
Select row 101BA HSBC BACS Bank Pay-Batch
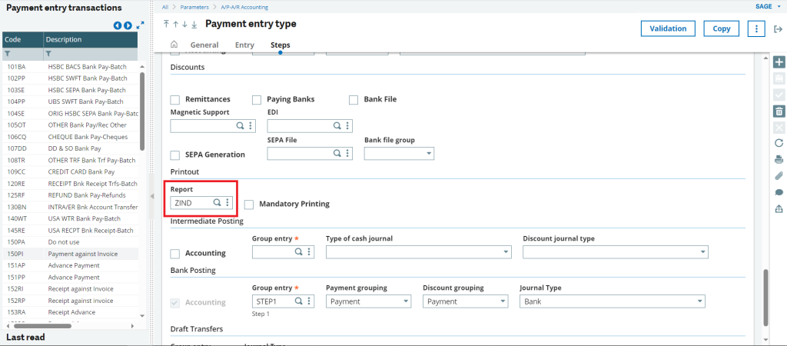click(70, 66)
